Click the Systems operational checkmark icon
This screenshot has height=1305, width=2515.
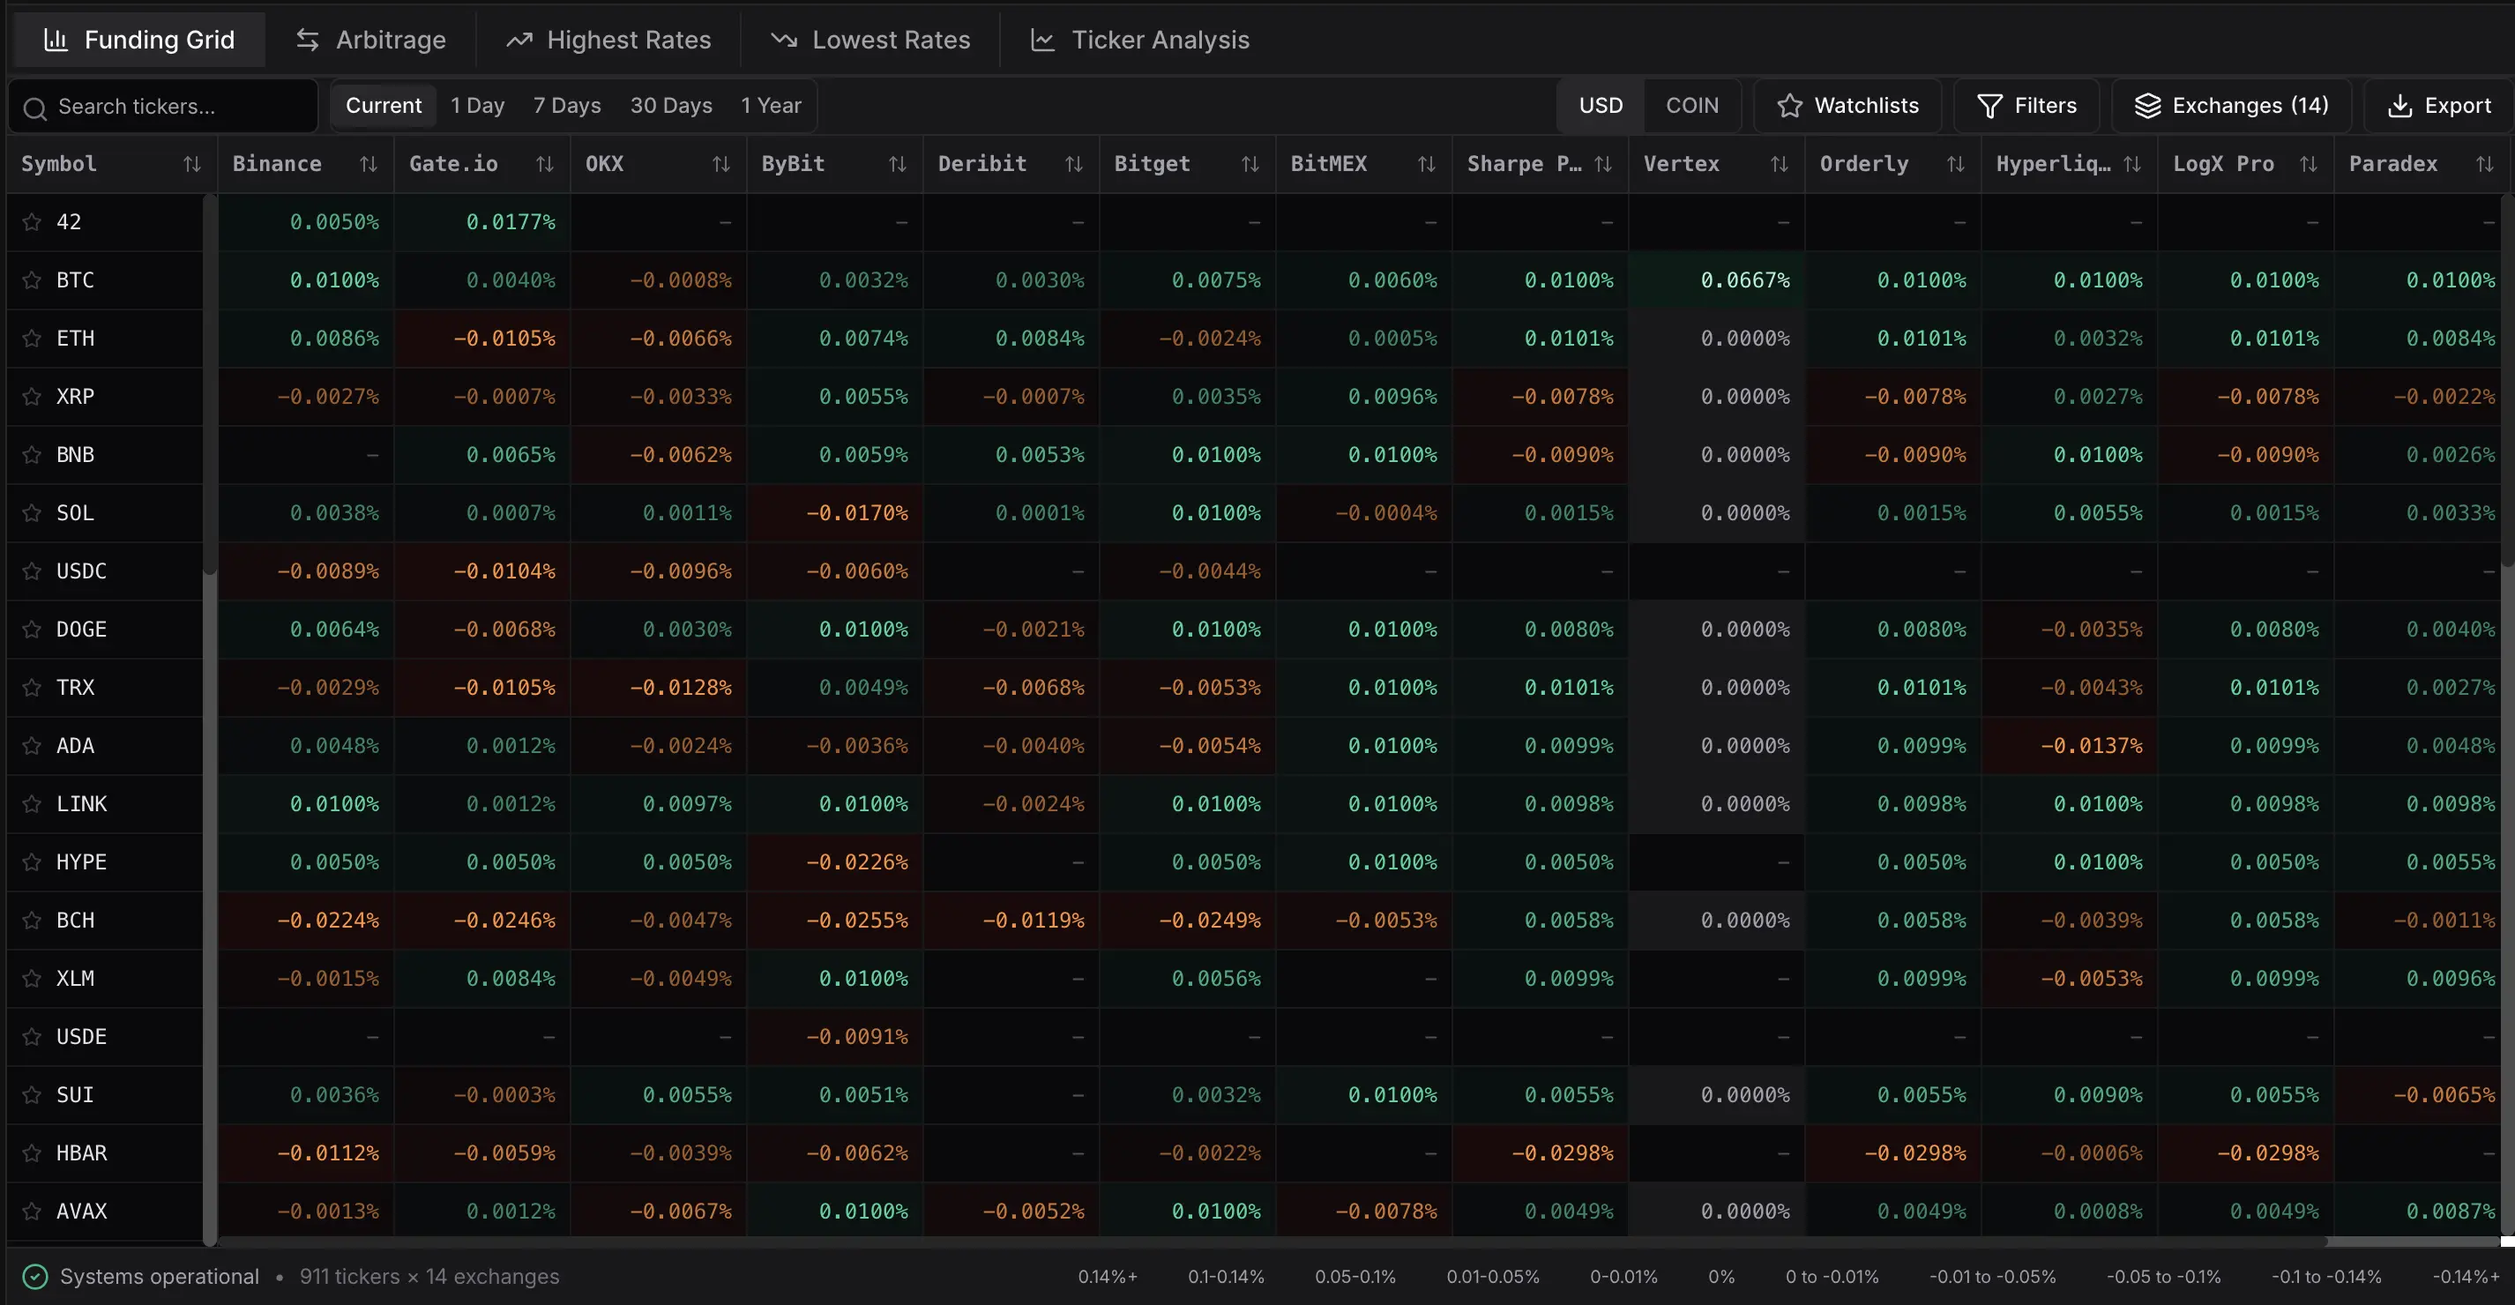pyautogui.click(x=35, y=1276)
